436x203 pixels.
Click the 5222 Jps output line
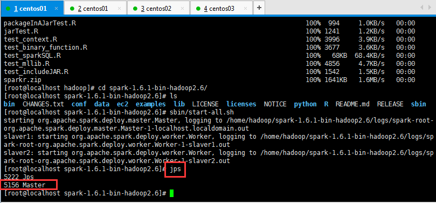[19, 177]
